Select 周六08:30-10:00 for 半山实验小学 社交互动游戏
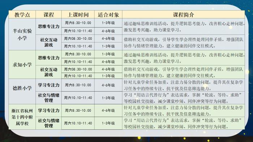 pyautogui.click(x=78, y=38)
